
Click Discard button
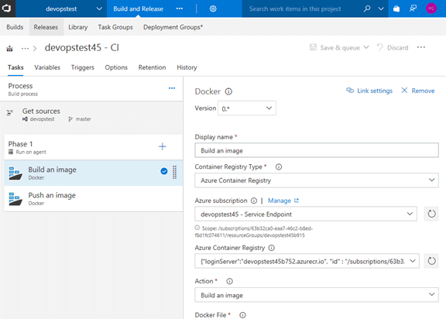[x=393, y=47]
